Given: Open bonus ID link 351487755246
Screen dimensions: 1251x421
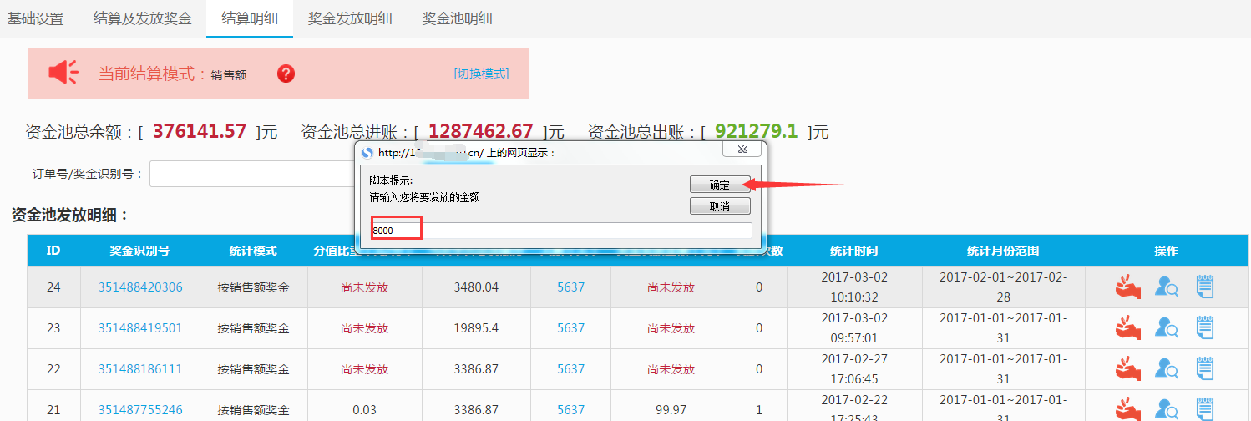Looking at the screenshot, I should (x=140, y=410).
